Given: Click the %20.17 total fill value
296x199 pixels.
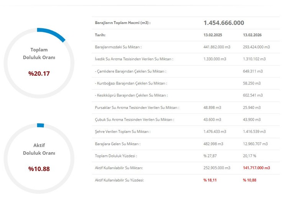Looking at the screenshot, I should click(39, 73).
